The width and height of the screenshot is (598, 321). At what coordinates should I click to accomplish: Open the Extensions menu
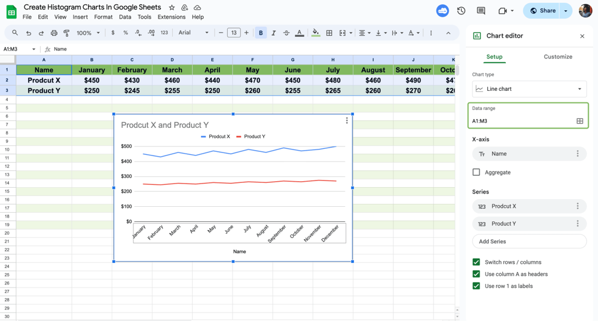pos(172,17)
